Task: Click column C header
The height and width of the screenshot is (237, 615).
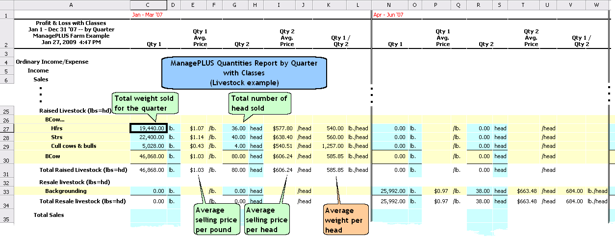Action: point(149,4)
